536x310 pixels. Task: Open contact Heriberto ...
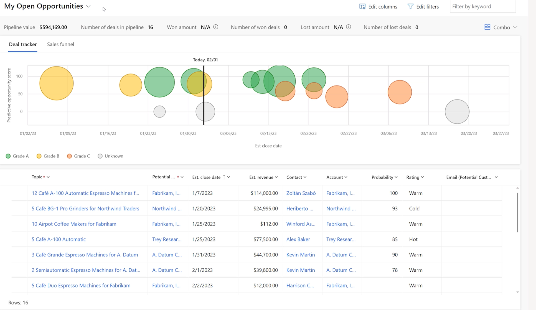click(300, 209)
